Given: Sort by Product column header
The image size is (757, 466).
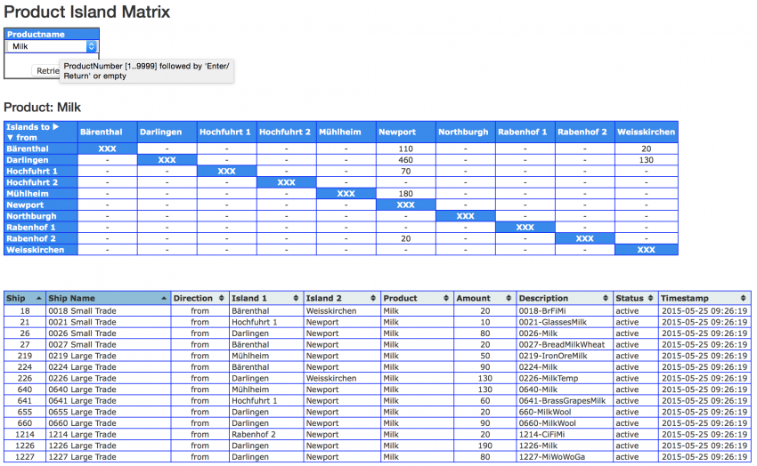Looking at the screenshot, I should click(x=417, y=298).
